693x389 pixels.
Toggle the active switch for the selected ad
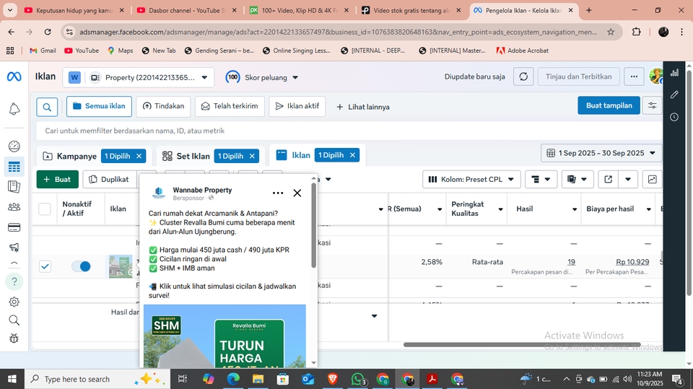click(x=81, y=266)
